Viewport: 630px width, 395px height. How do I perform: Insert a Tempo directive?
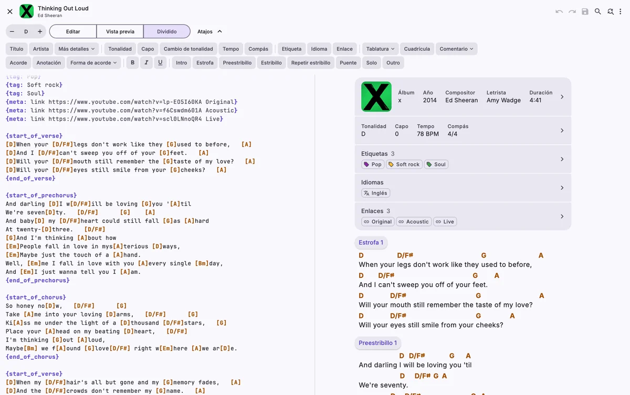click(231, 49)
